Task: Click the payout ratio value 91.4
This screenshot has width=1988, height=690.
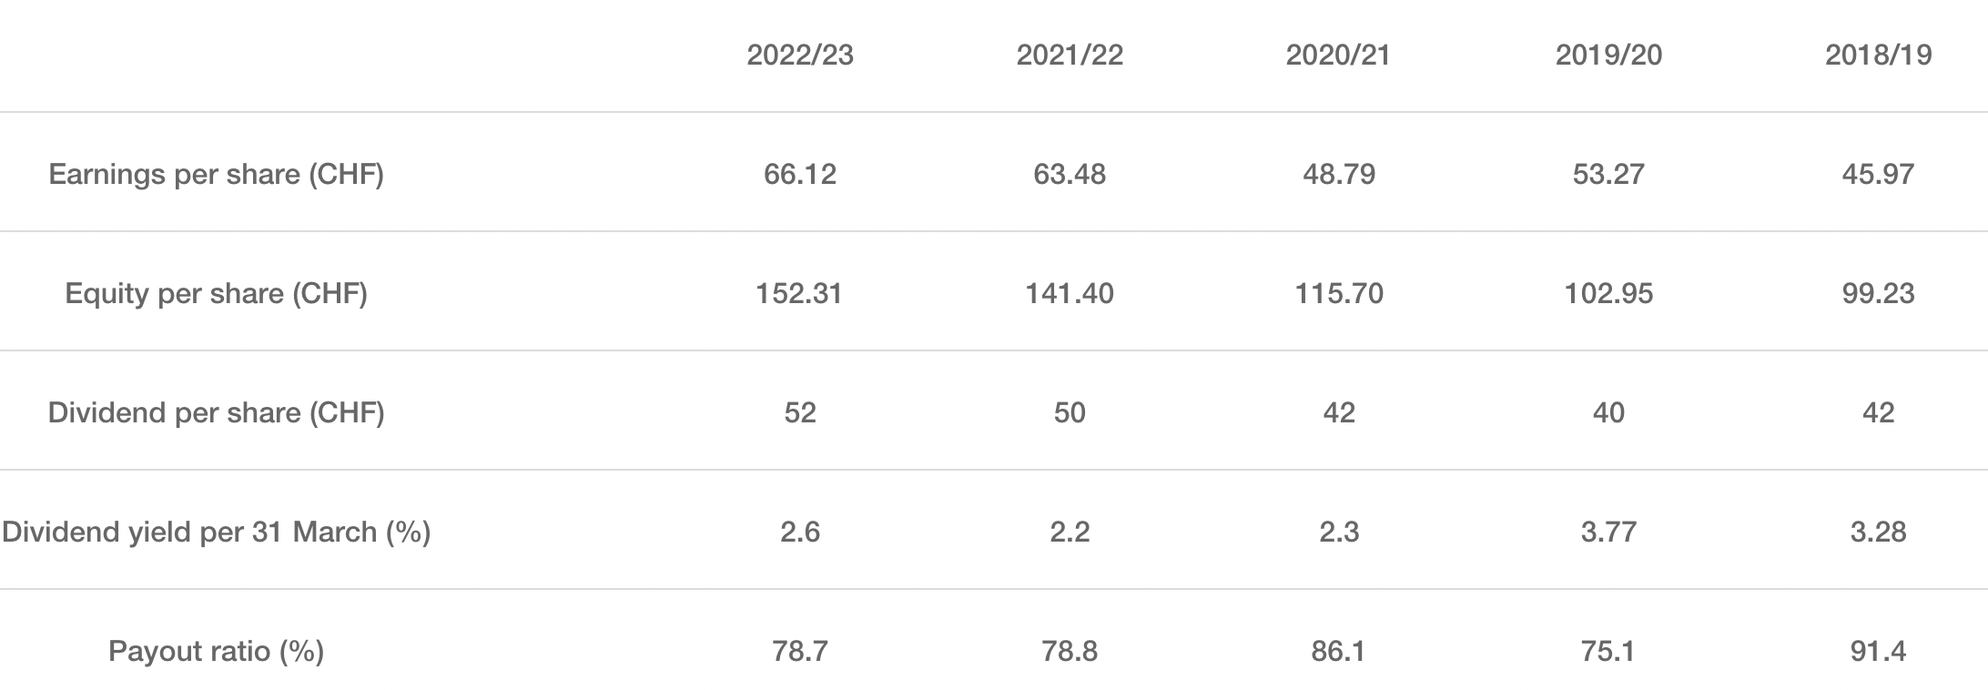Action: click(1878, 651)
